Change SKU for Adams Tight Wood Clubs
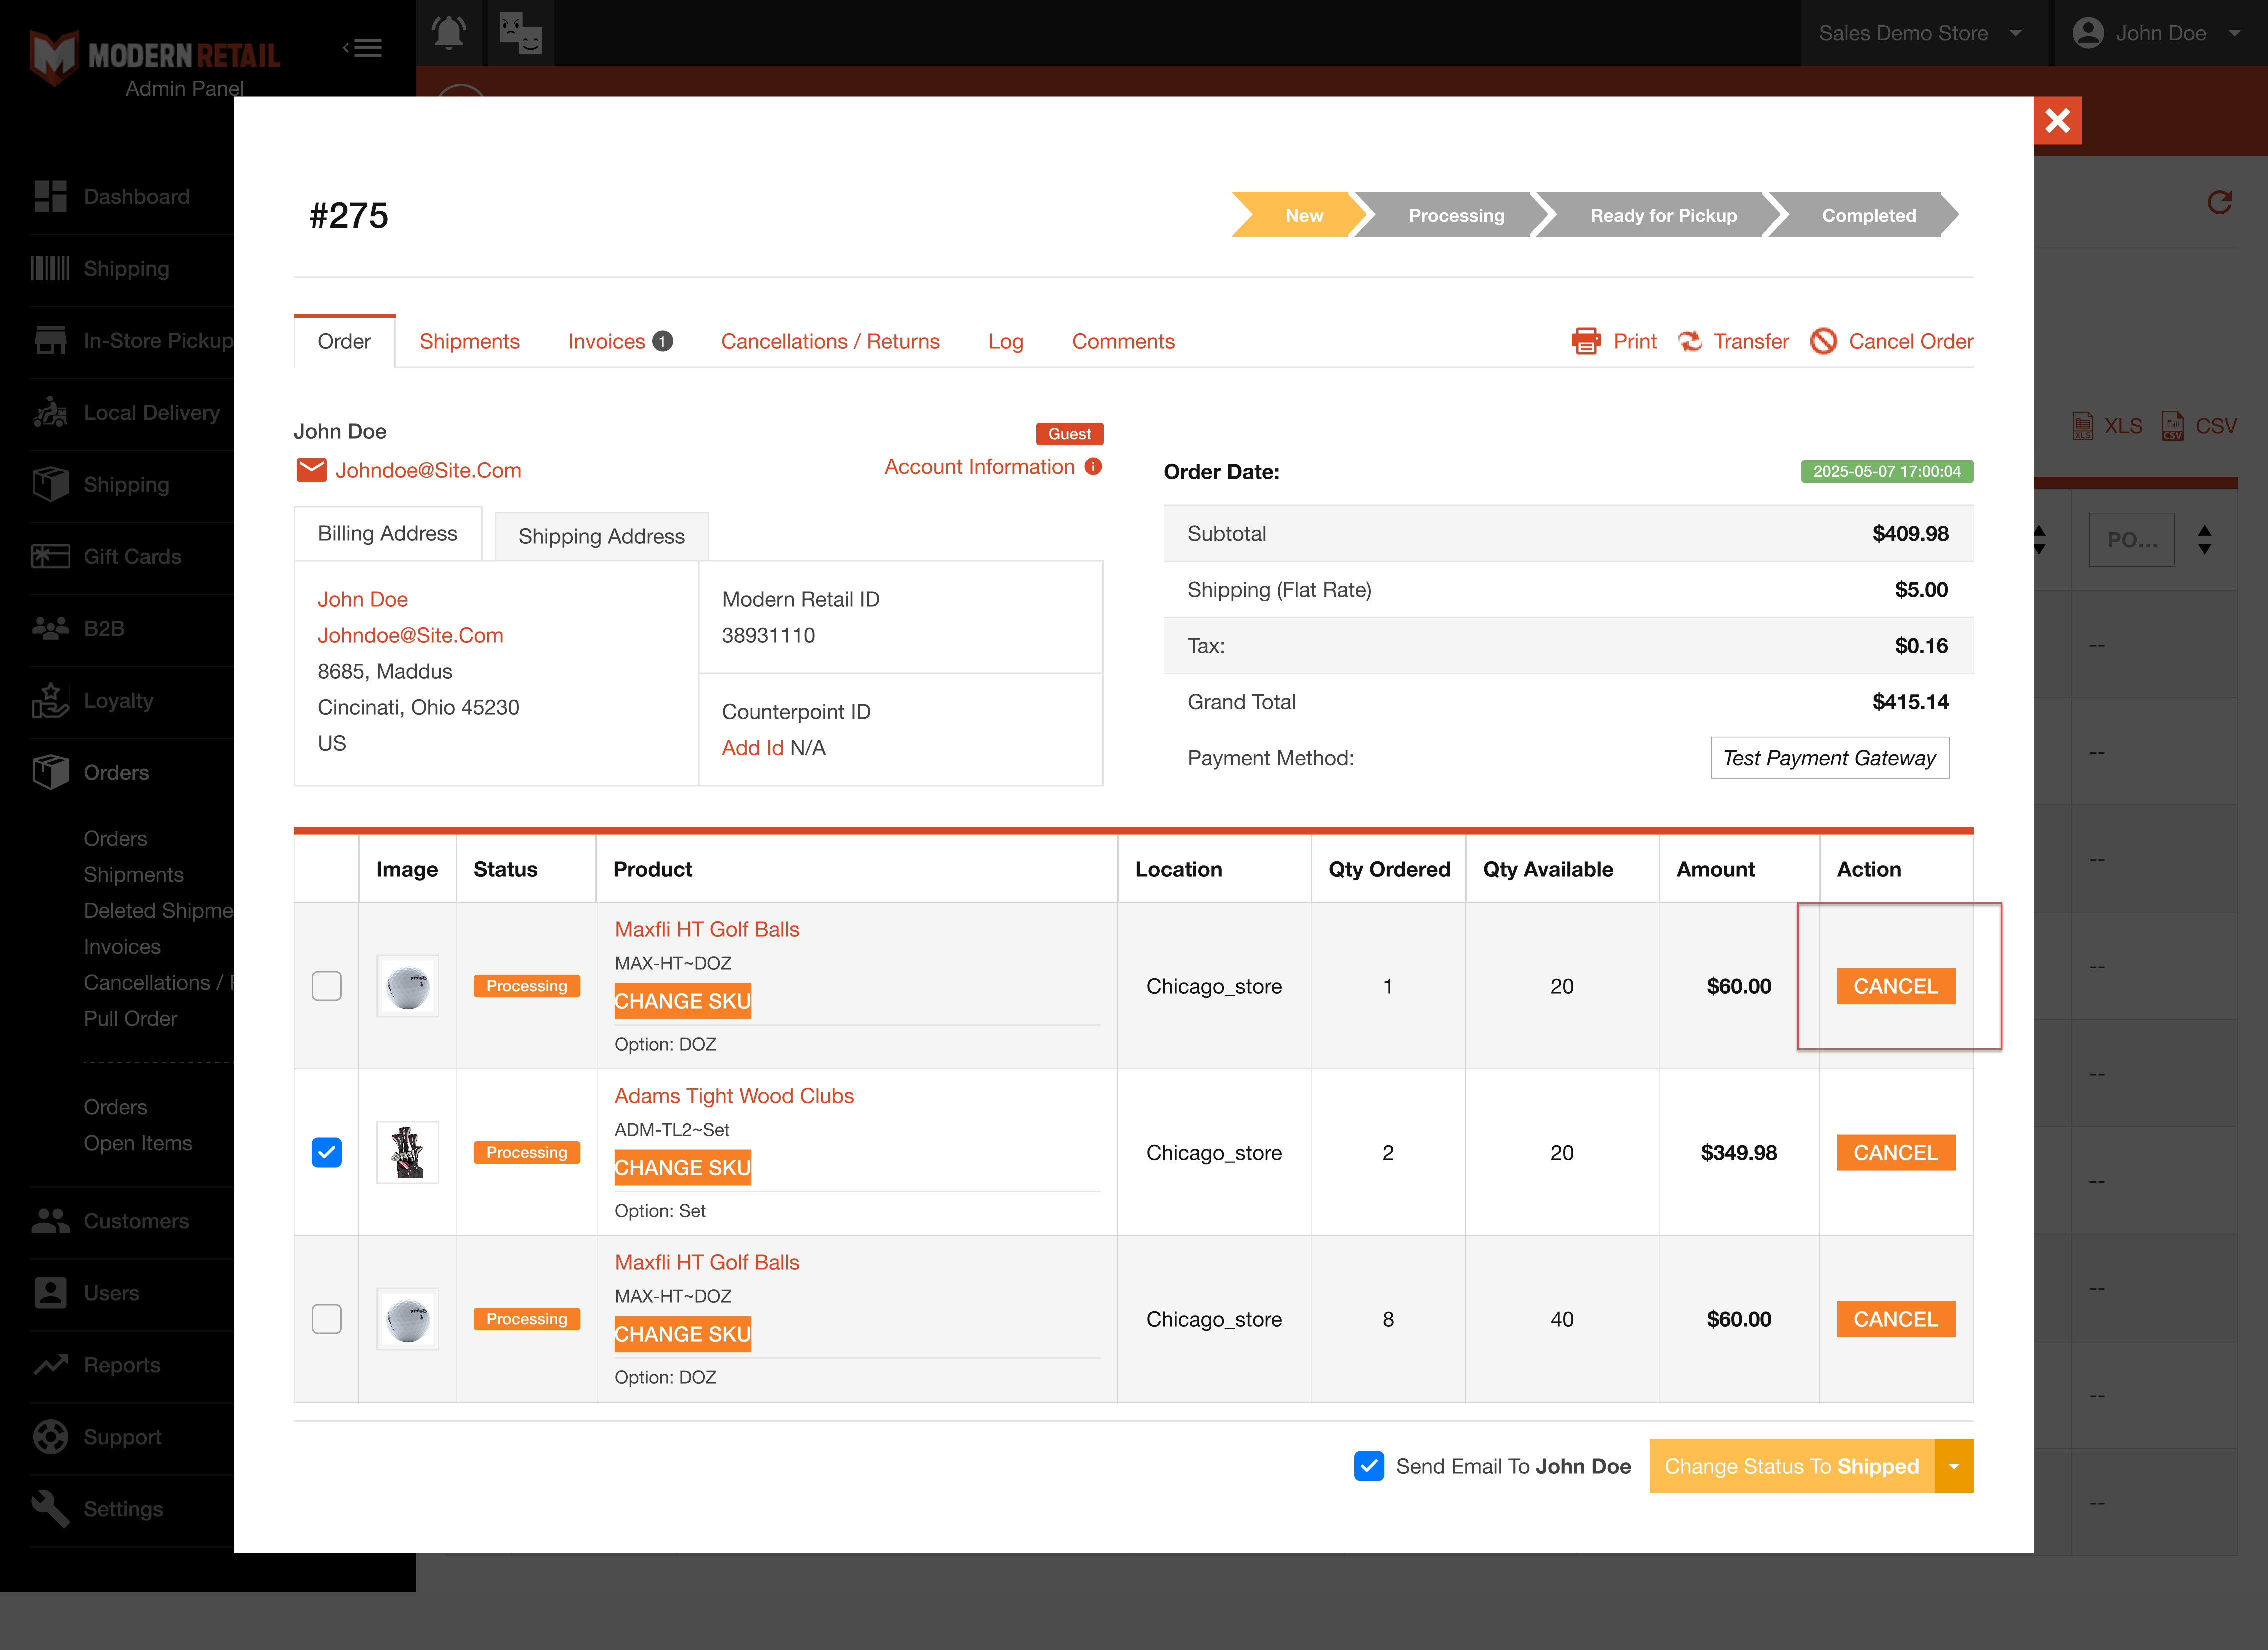The height and width of the screenshot is (1650, 2268). [x=683, y=1168]
